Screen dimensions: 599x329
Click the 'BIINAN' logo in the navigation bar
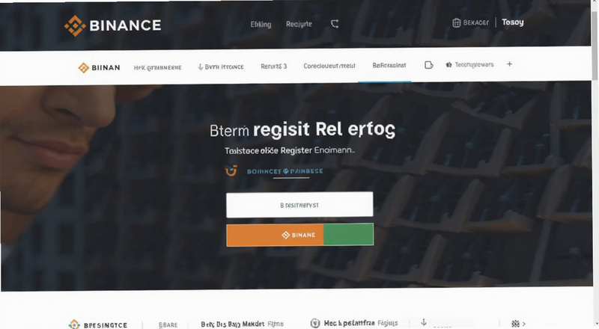tap(99, 67)
